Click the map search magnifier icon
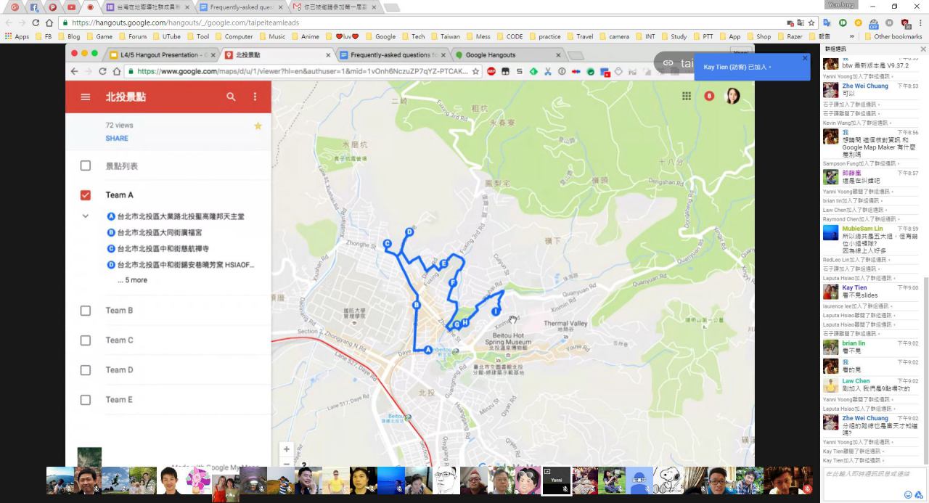 click(231, 97)
